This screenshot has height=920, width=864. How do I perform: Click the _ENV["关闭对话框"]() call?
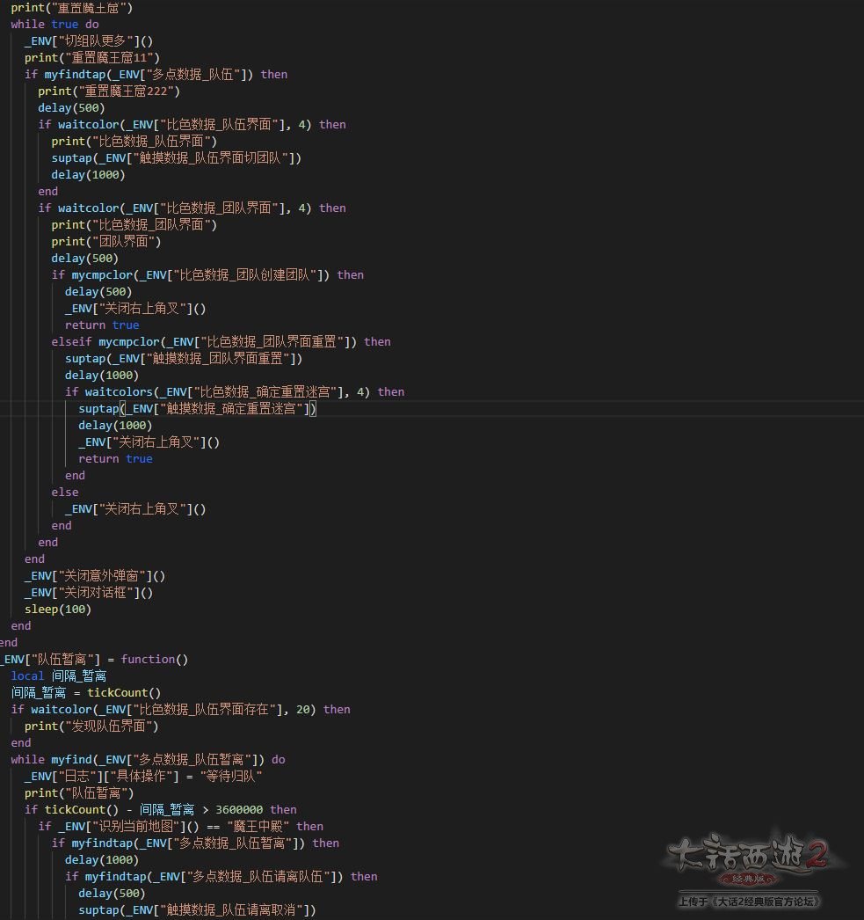pyautogui.click(x=89, y=593)
